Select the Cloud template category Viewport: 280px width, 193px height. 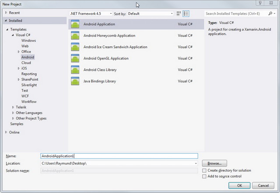[26, 63]
